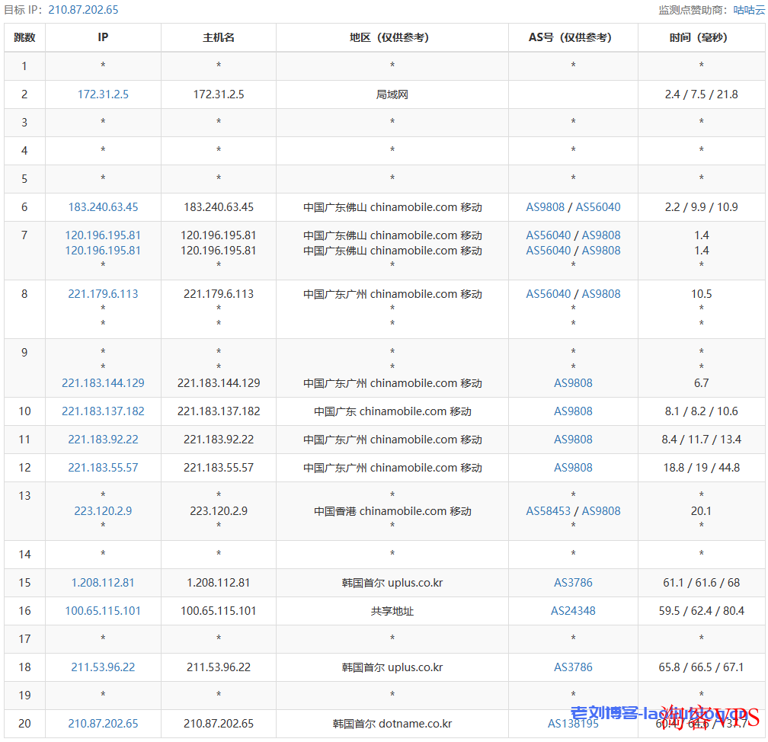Select time value 59.5 / 62.4 / 80.4
768x742 pixels.
coord(702,611)
